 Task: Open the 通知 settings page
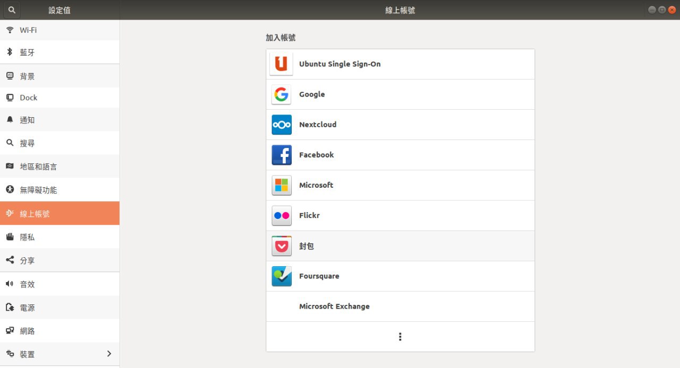[59, 120]
